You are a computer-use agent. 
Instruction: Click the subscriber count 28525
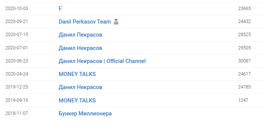pos(244,35)
